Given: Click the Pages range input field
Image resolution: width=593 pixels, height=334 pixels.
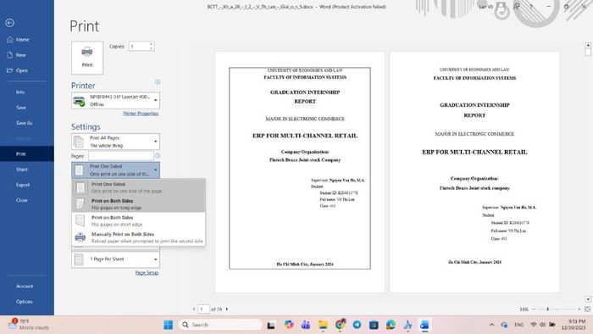Looking at the screenshot, I should (x=121, y=156).
